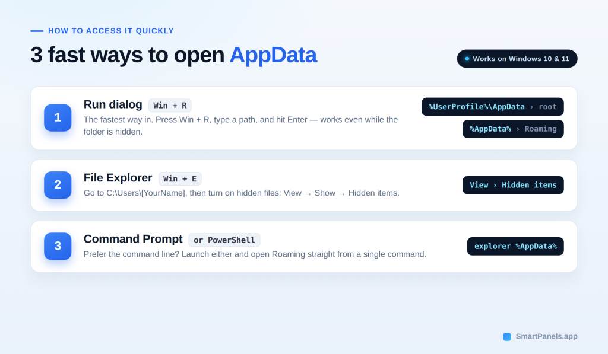Click the blue dot in Windows badge
Image resolution: width=608 pixels, height=354 pixels.
coord(467,59)
